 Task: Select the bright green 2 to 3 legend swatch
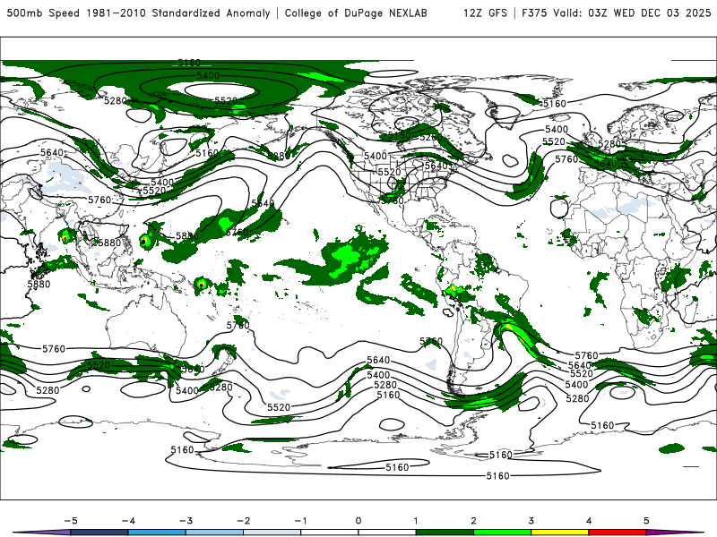coord(503,533)
